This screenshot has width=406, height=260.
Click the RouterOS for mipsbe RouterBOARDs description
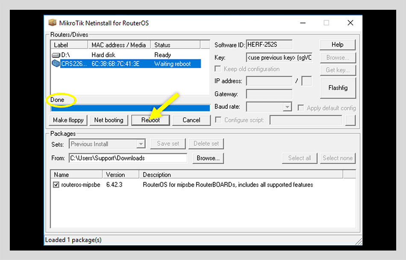[228, 185]
